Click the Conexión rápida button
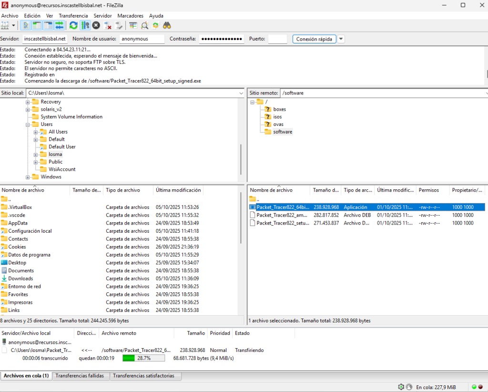The height and width of the screenshot is (392, 488). pos(314,39)
